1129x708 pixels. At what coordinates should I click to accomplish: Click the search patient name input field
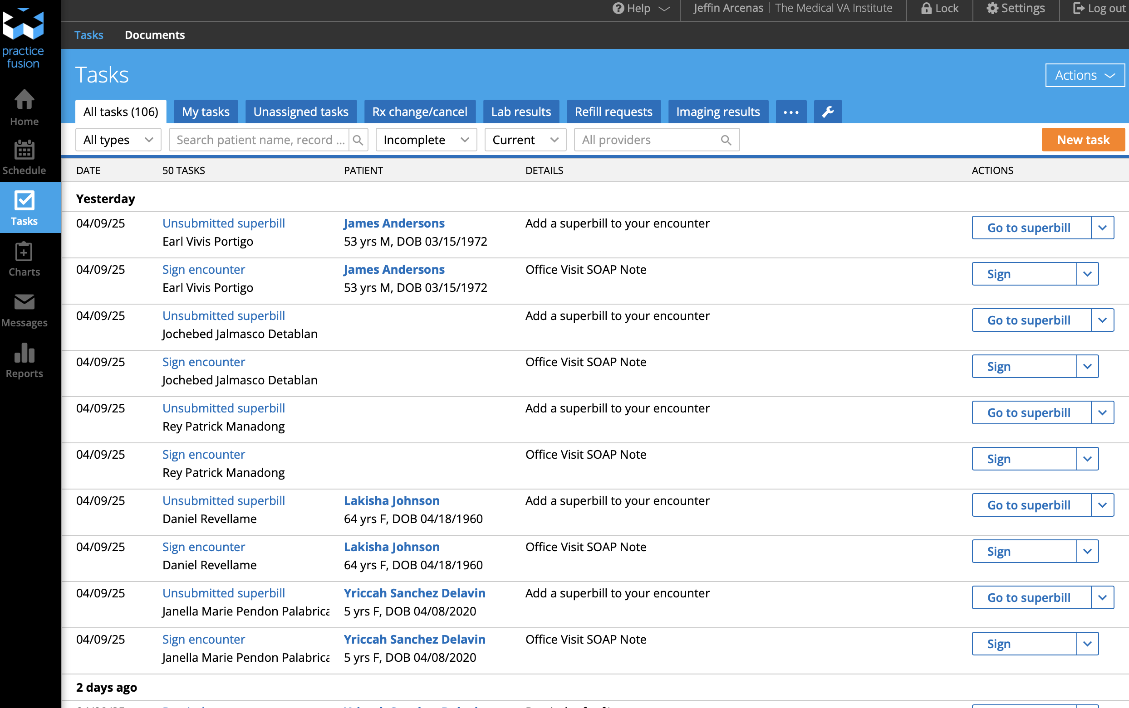tap(259, 140)
